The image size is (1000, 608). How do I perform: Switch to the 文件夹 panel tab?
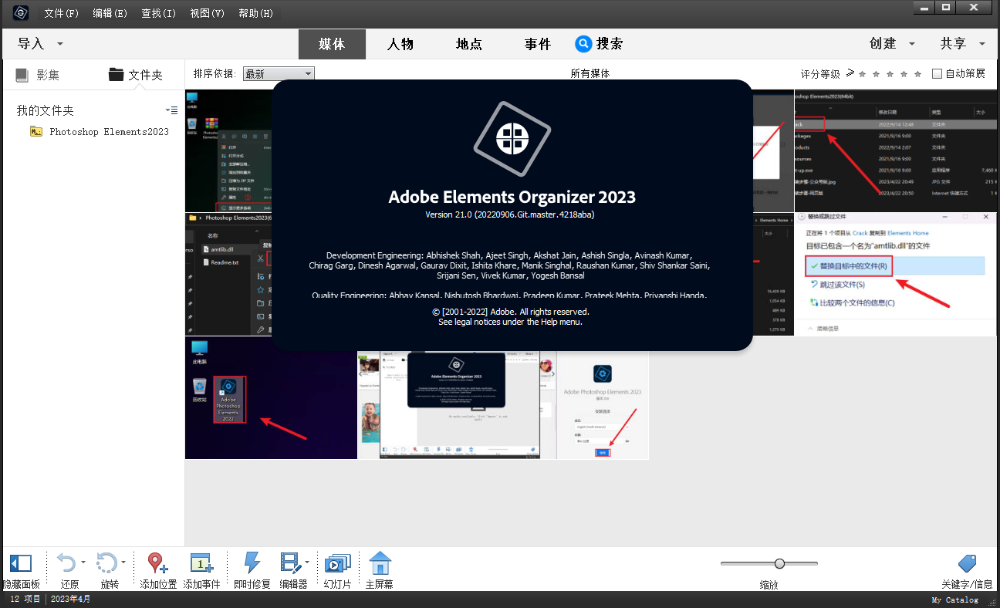pos(136,75)
